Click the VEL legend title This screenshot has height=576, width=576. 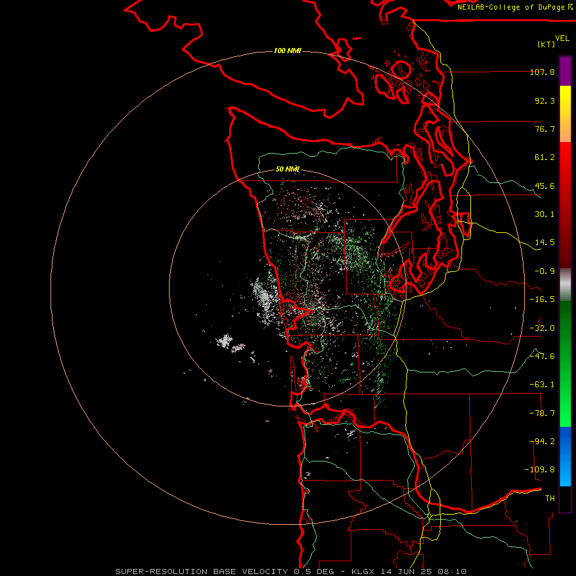[562, 38]
